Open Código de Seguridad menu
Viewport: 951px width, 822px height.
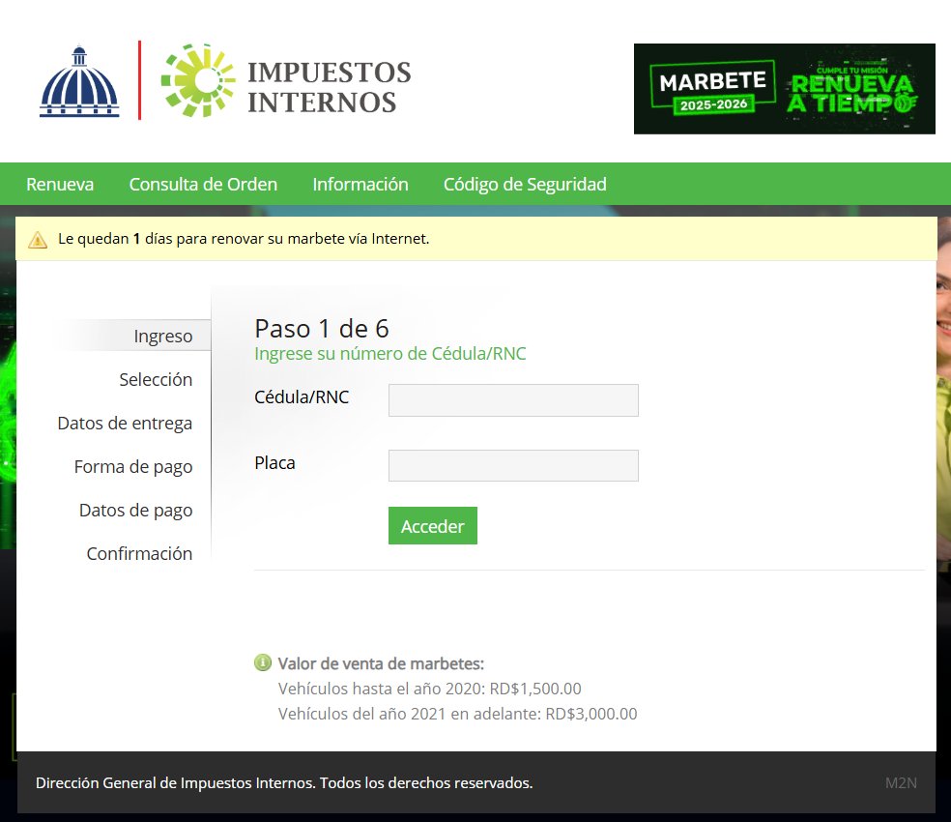point(525,184)
